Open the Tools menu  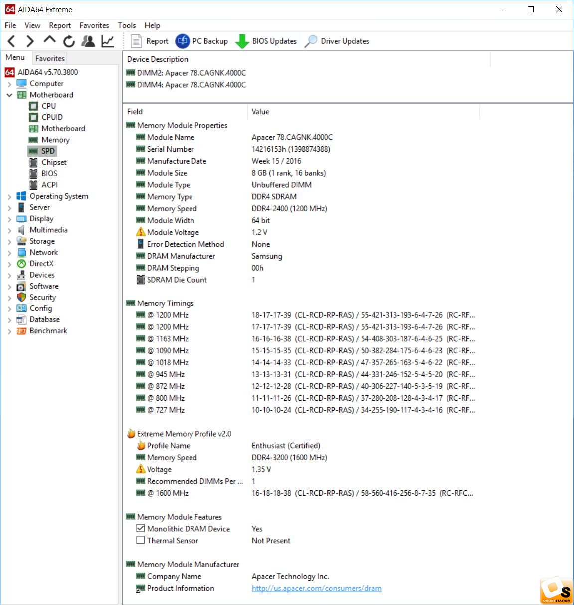point(127,25)
